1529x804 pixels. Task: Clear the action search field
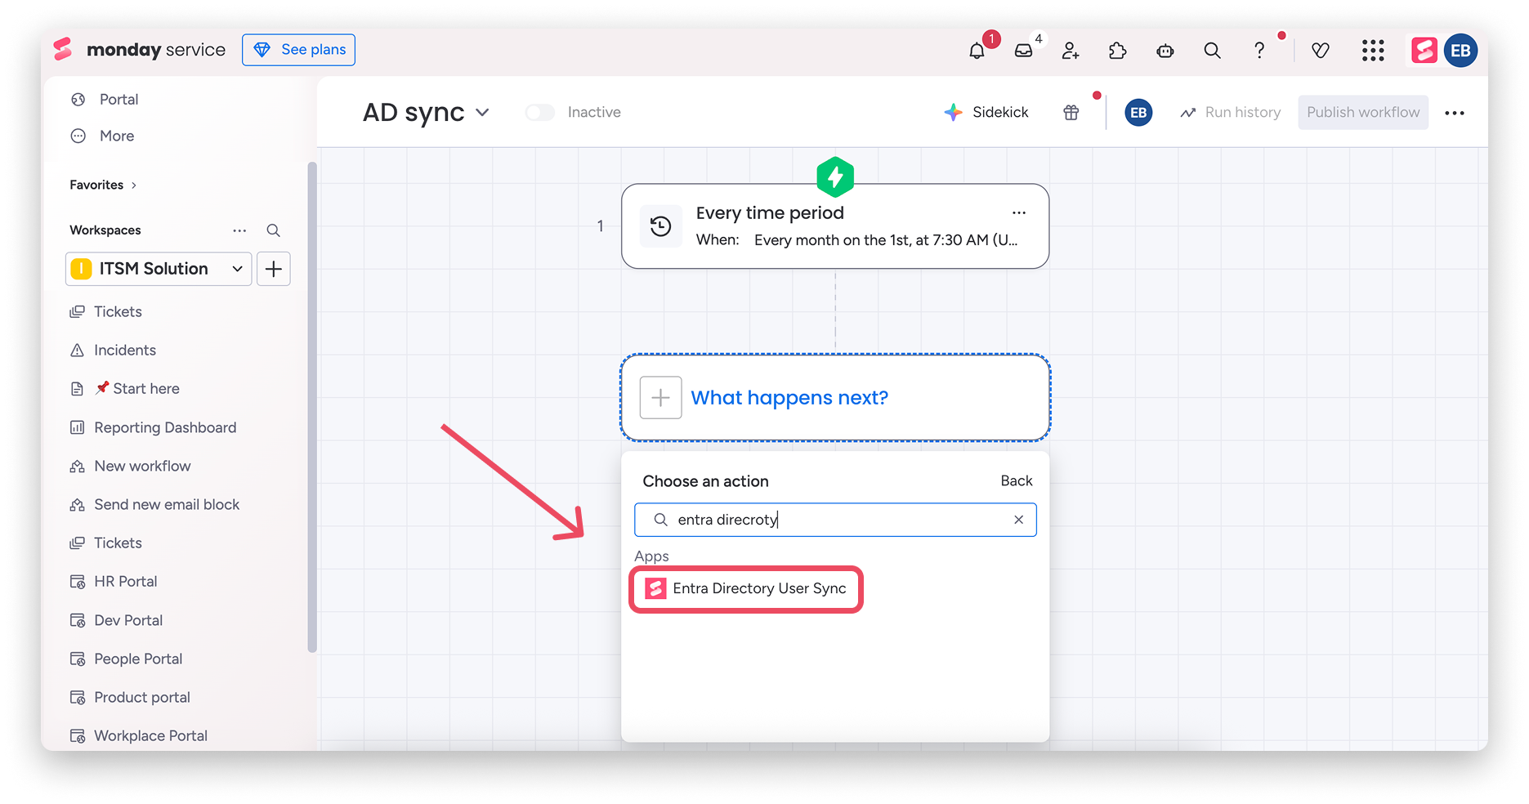click(x=1019, y=520)
